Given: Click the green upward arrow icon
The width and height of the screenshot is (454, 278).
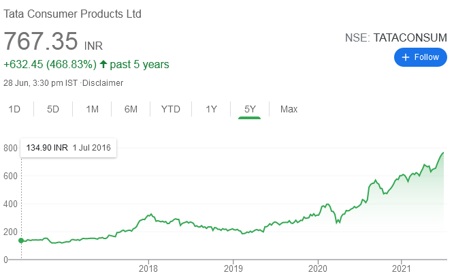Looking at the screenshot, I should [103, 65].
